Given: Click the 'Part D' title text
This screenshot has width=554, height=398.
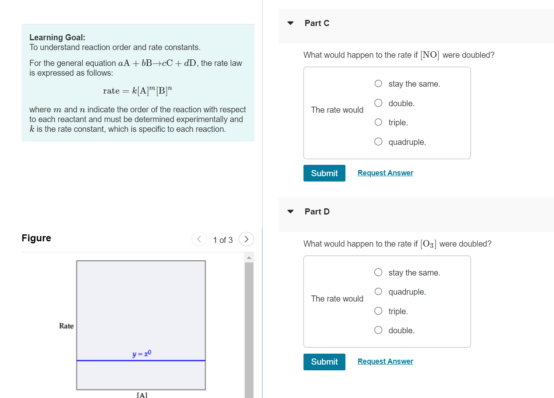Looking at the screenshot, I should [317, 212].
